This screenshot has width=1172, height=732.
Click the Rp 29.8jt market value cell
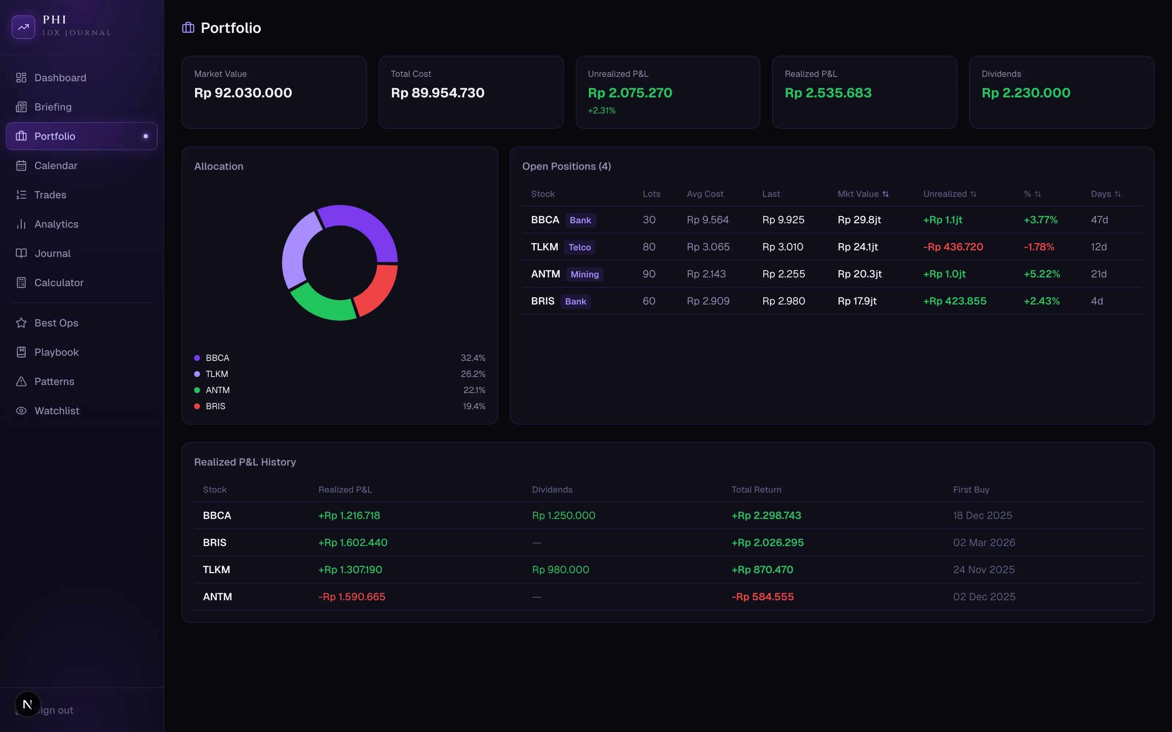(x=859, y=220)
